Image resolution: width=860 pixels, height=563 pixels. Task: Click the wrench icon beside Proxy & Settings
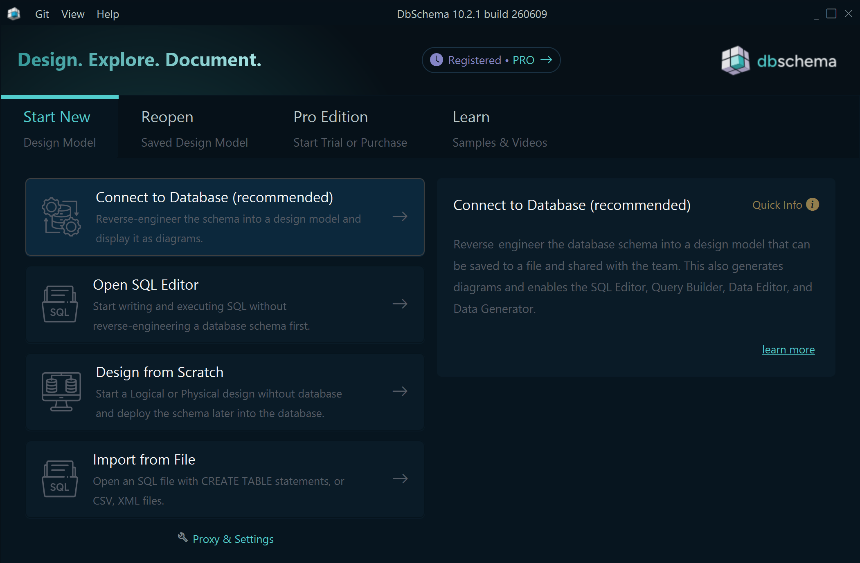point(182,537)
